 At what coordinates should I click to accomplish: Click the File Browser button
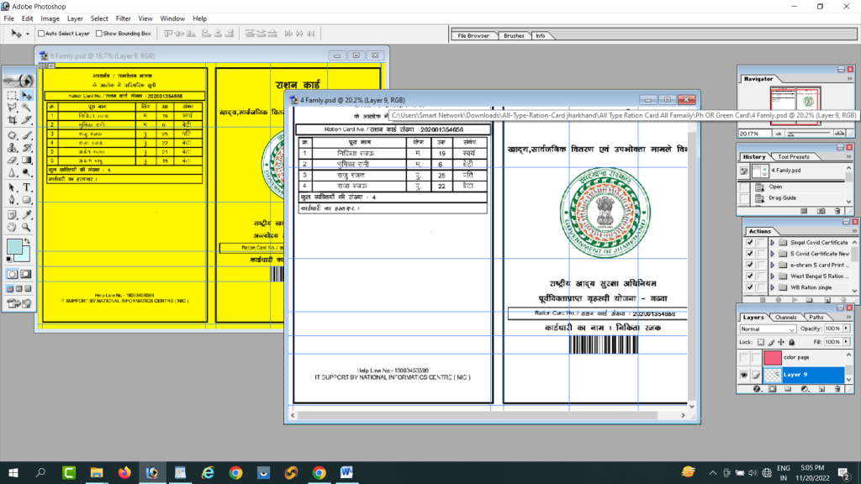474,35
